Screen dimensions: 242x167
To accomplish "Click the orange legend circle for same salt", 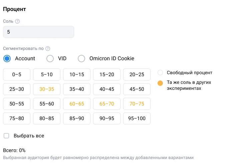I will [160, 83].
